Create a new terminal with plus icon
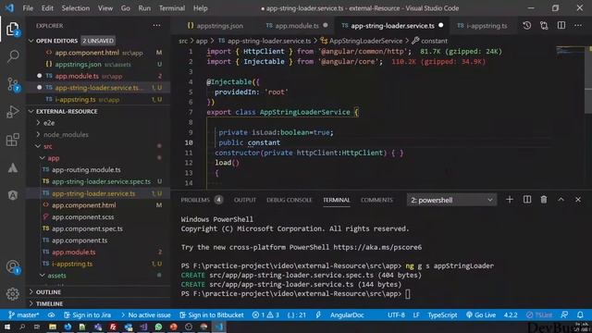This screenshot has height=333, width=592. (510, 200)
